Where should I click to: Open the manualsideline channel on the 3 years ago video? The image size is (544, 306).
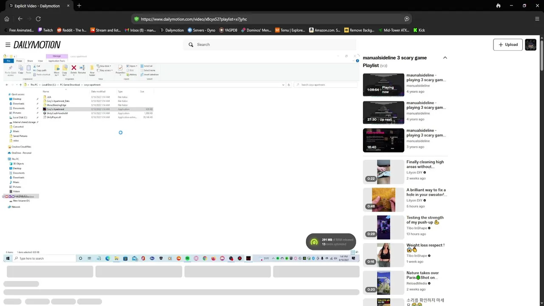point(418,141)
